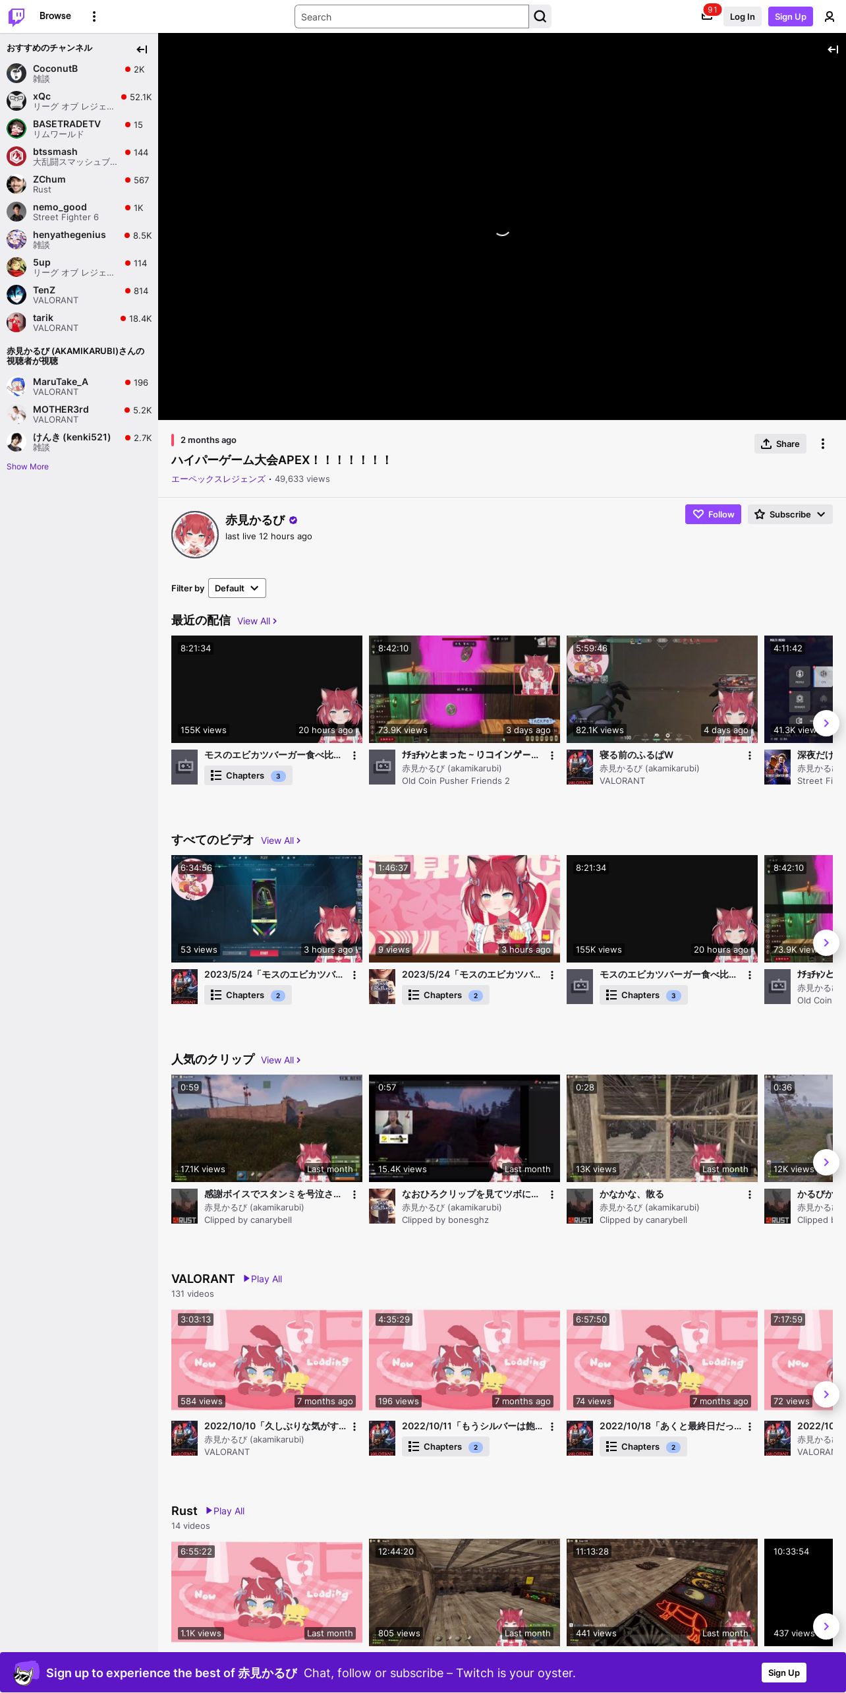The image size is (846, 1693).
Task: View All 人気のクリップ
Action: click(x=281, y=1060)
